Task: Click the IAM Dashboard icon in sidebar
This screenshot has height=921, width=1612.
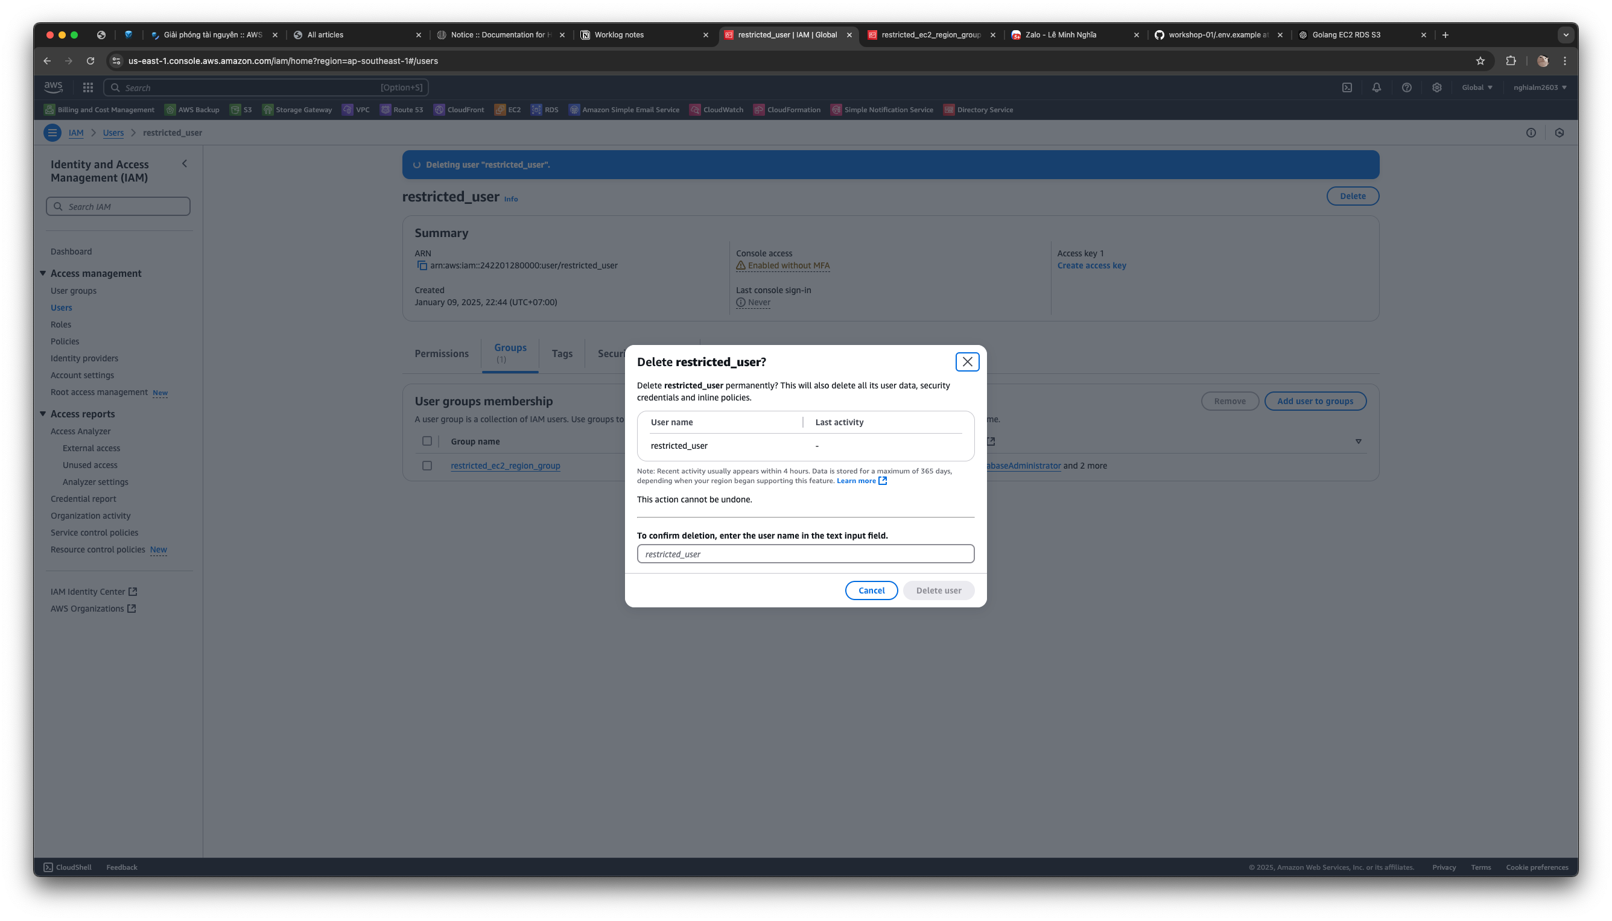Action: click(71, 252)
